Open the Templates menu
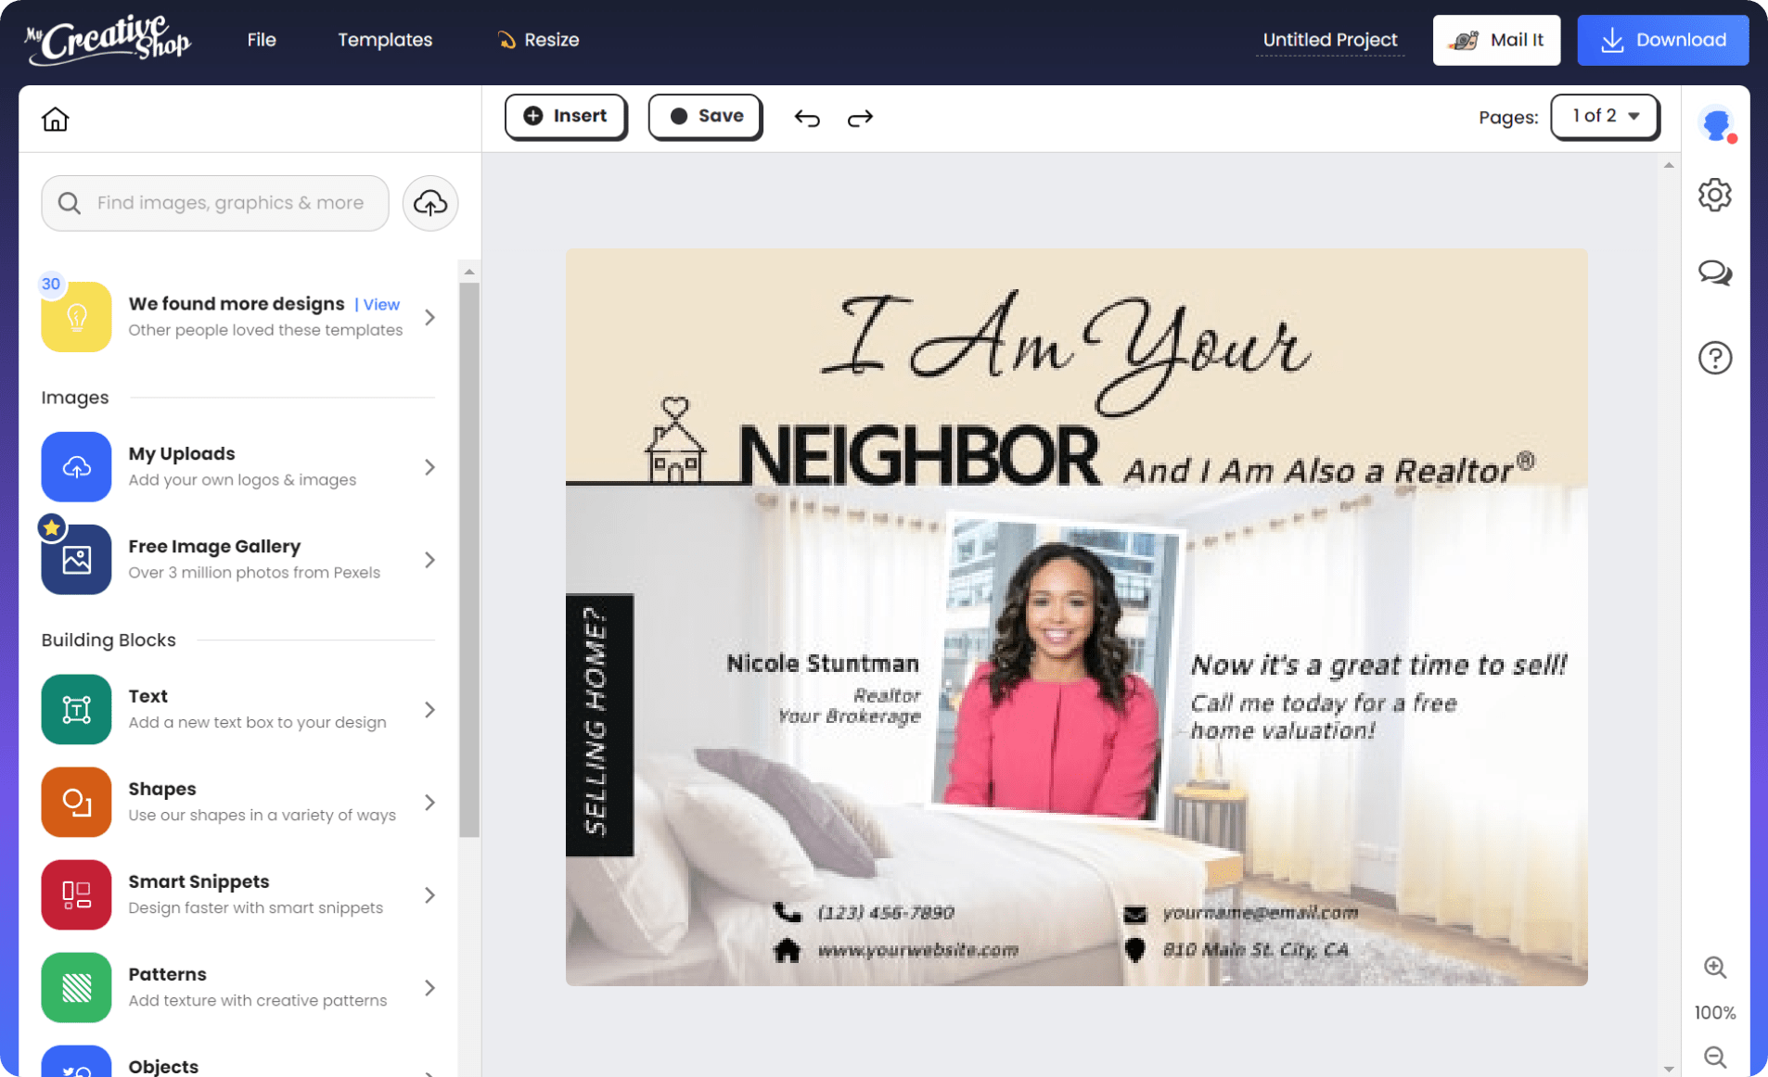The width and height of the screenshot is (1768, 1077). click(x=385, y=40)
